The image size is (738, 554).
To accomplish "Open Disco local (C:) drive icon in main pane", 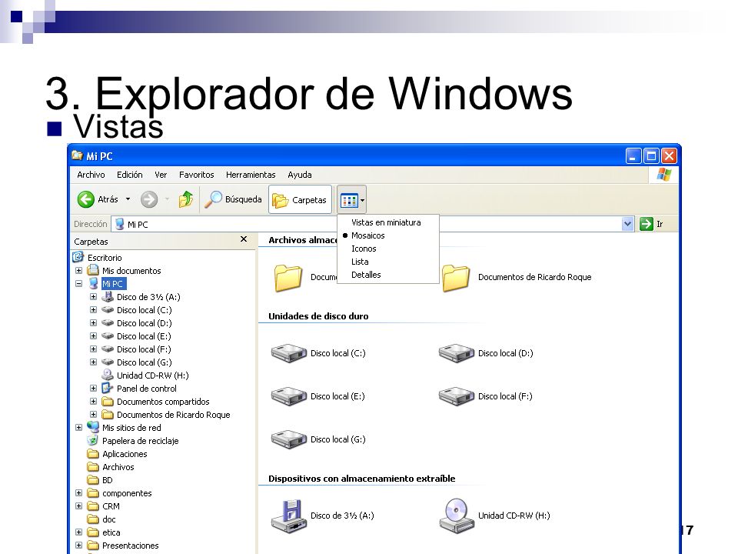I will 289,353.
